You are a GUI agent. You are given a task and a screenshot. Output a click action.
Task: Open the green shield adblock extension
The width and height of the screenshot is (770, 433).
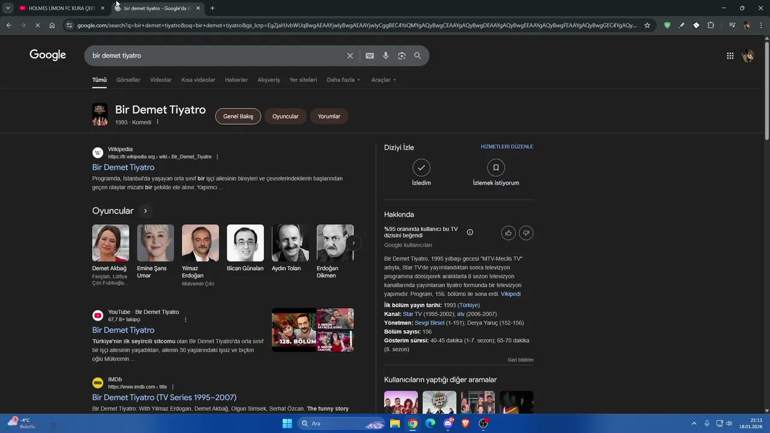tap(667, 25)
